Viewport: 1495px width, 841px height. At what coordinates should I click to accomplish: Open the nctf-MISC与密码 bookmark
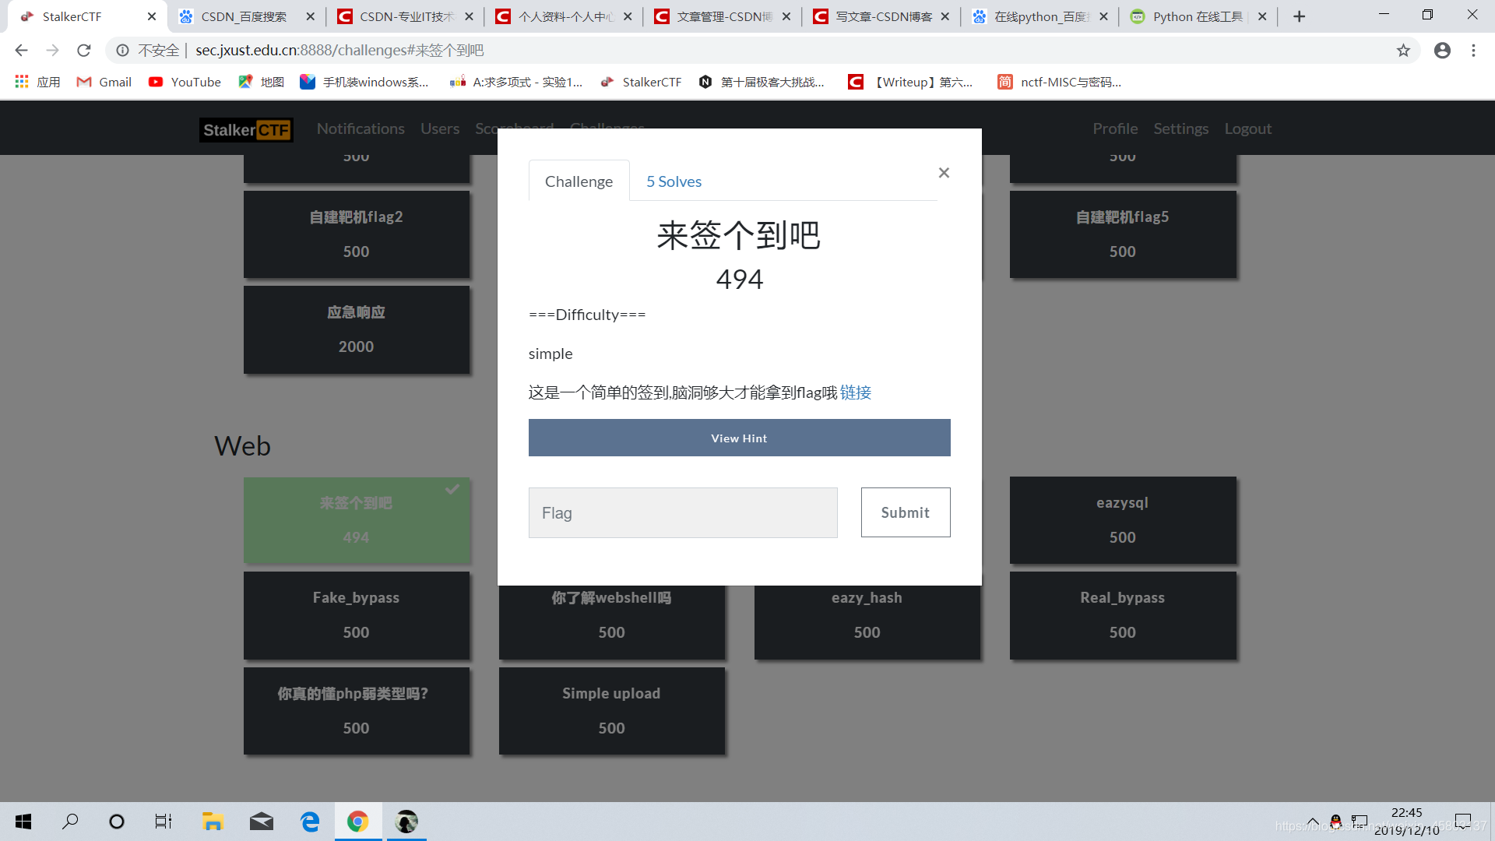pos(1060,82)
